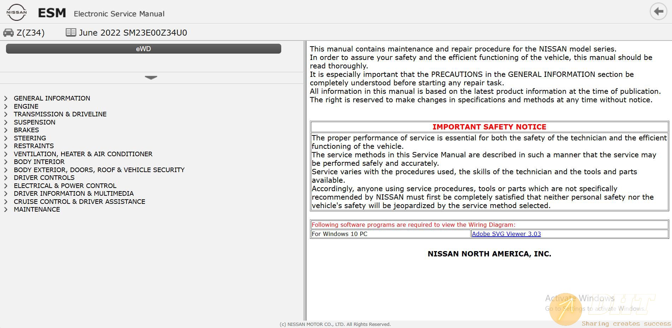
Task: Expand the MAINTENANCE chevron
Action: (x=6, y=209)
